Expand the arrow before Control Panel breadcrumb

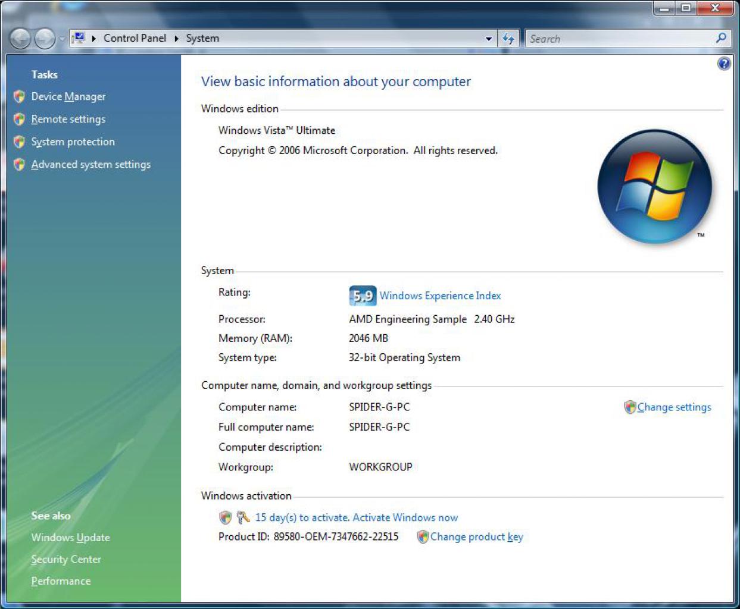tap(94, 39)
